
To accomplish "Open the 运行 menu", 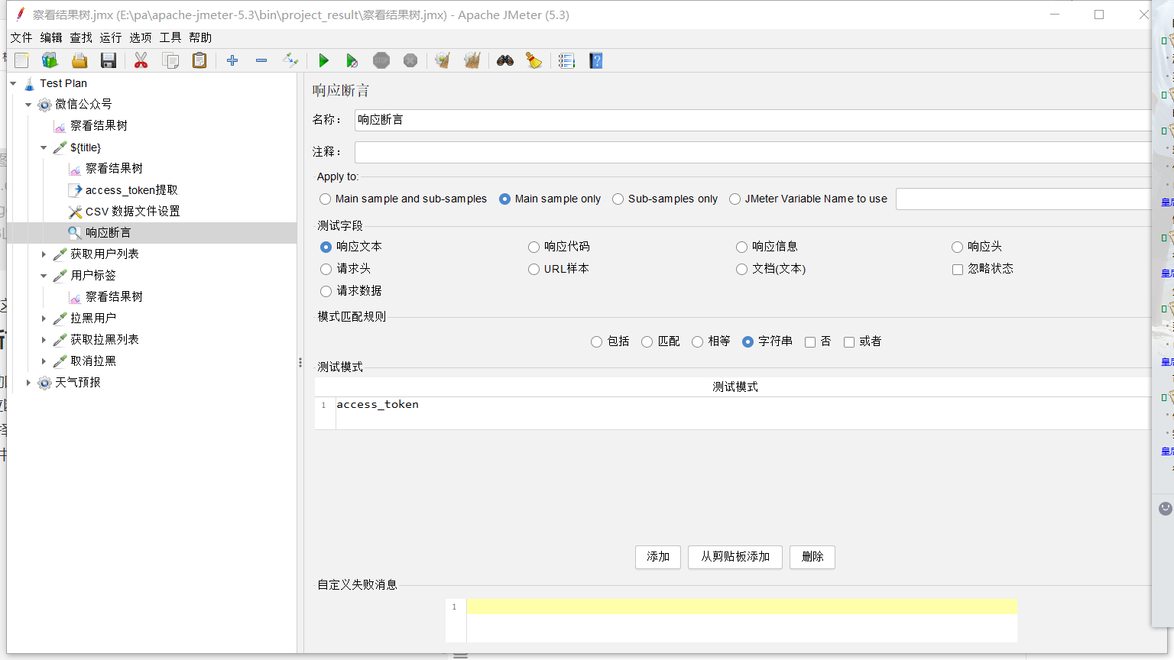I will 110,37.
